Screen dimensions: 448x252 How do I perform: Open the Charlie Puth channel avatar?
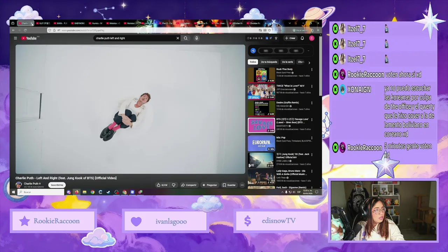19,185
